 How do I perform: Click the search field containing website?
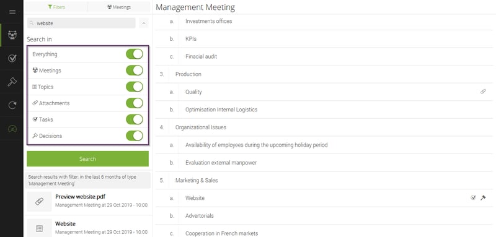click(81, 23)
